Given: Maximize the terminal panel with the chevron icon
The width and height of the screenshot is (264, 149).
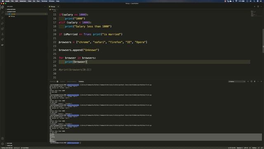Looking at the screenshot, I should pos(258,82).
